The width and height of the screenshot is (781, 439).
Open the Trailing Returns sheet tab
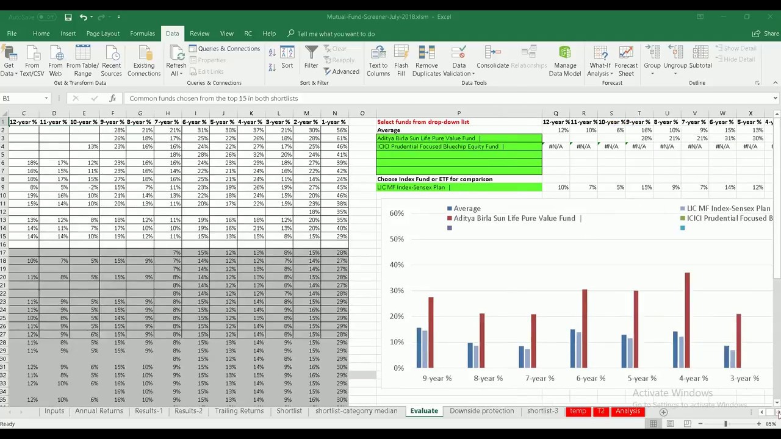(x=239, y=411)
